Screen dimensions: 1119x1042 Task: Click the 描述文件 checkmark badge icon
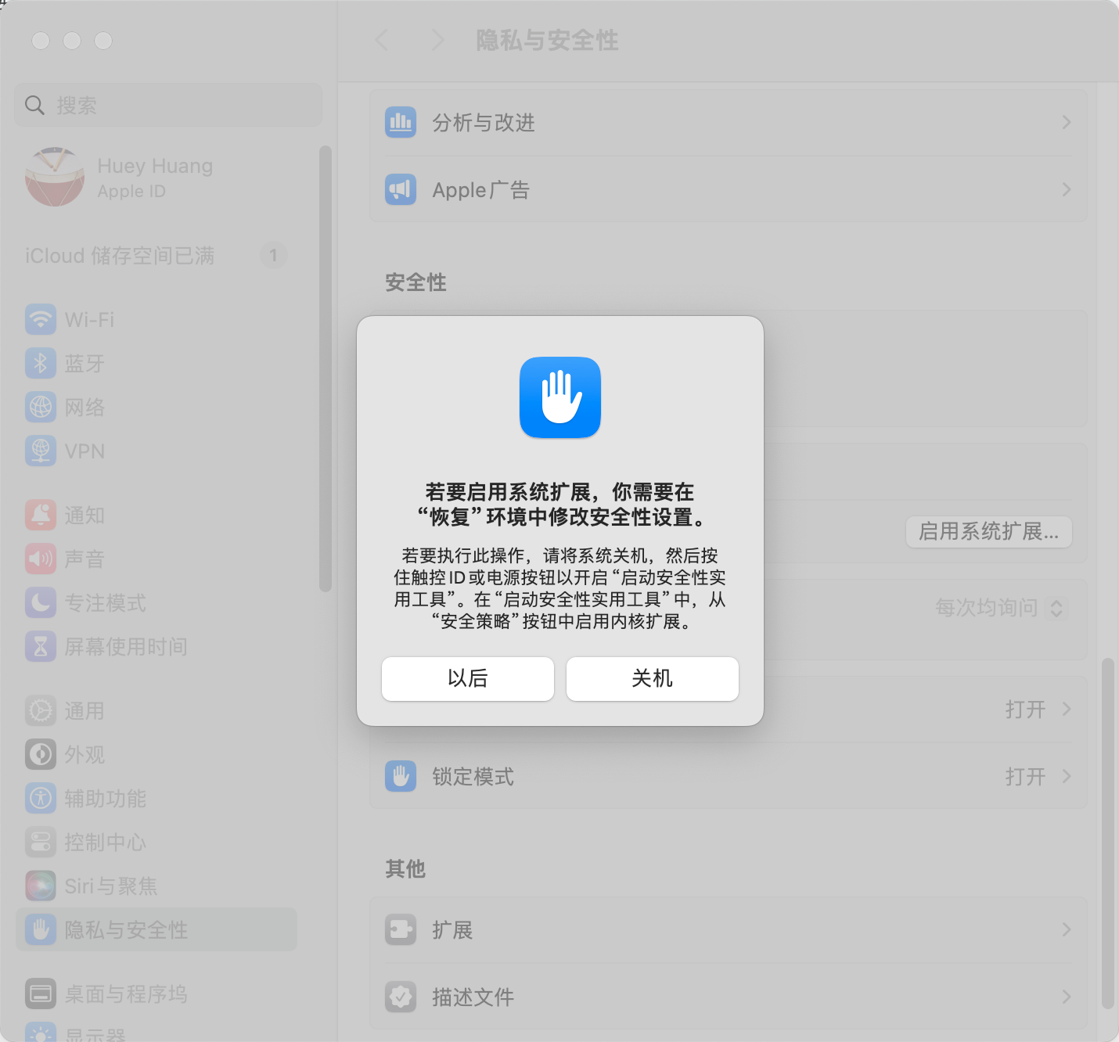(x=401, y=997)
